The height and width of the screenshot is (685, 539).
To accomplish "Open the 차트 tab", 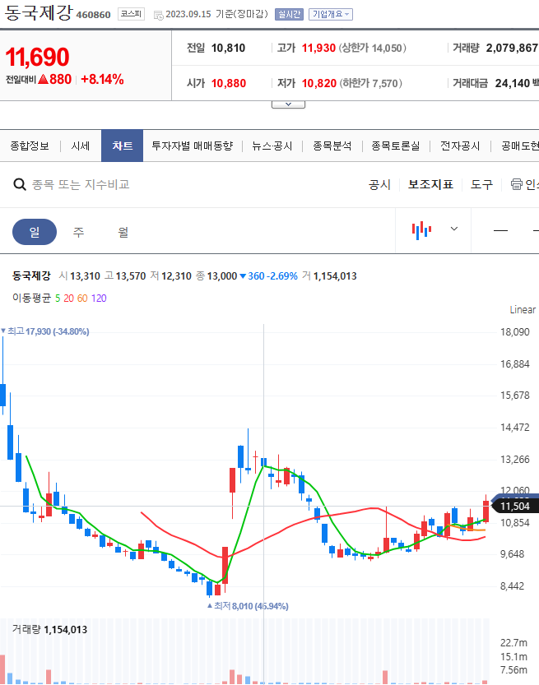I will 122,146.
